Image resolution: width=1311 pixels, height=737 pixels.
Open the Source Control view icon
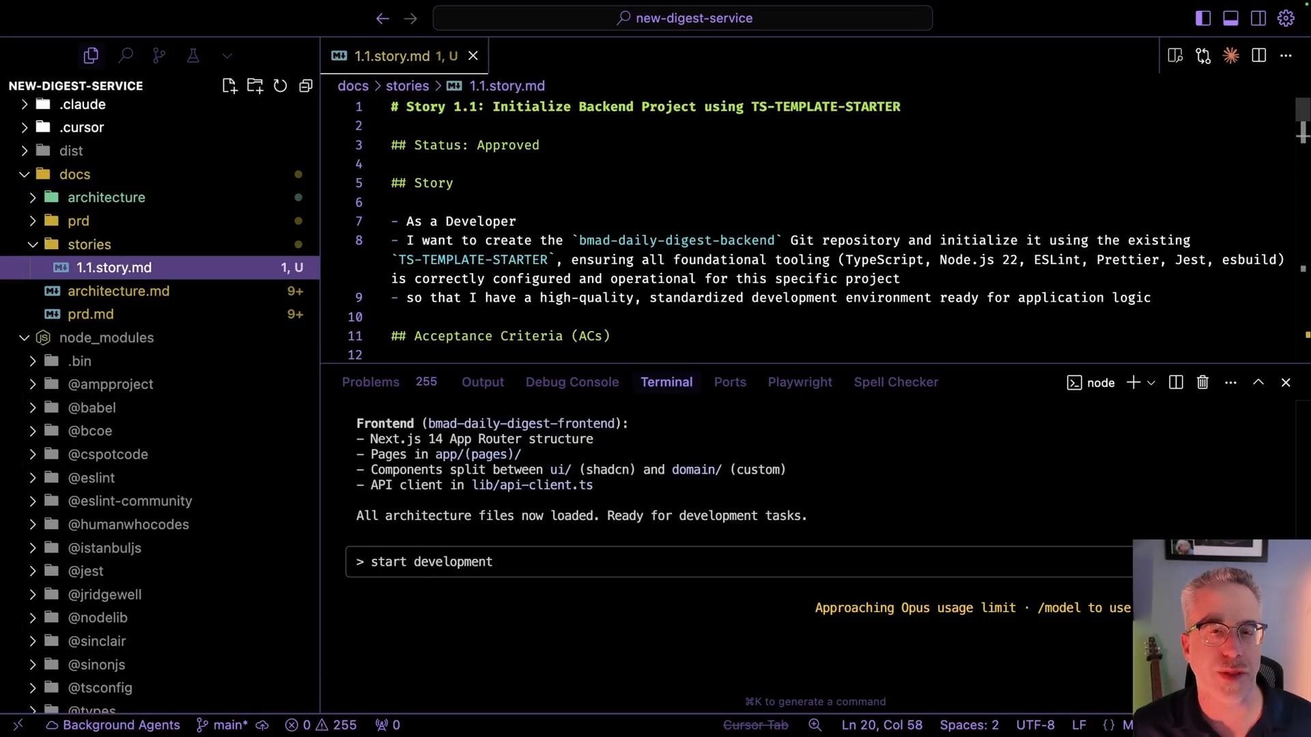[159, 56]
